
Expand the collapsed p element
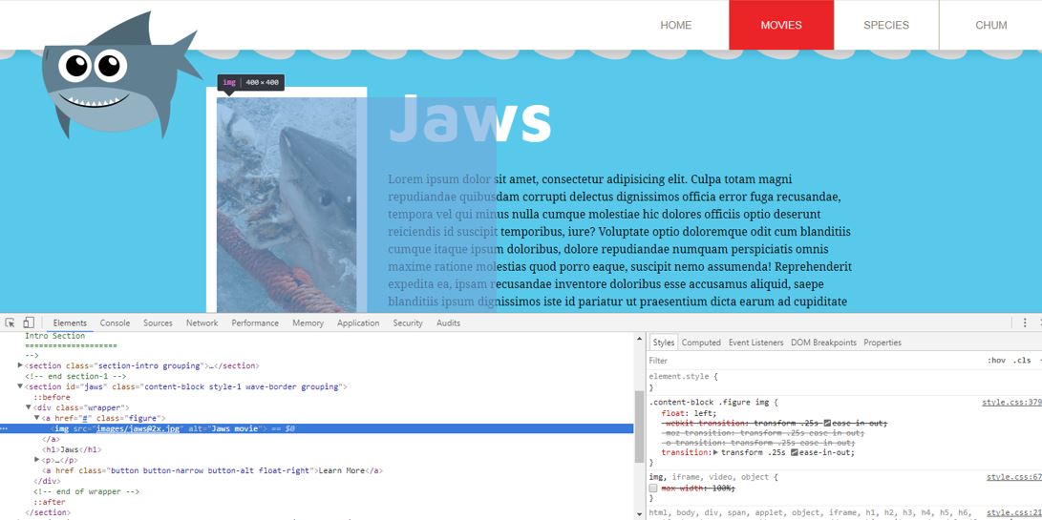click(x=37, y=460)
